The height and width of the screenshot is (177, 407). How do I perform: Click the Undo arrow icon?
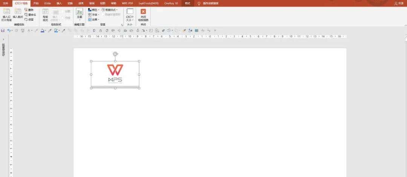tap(9, 30)
